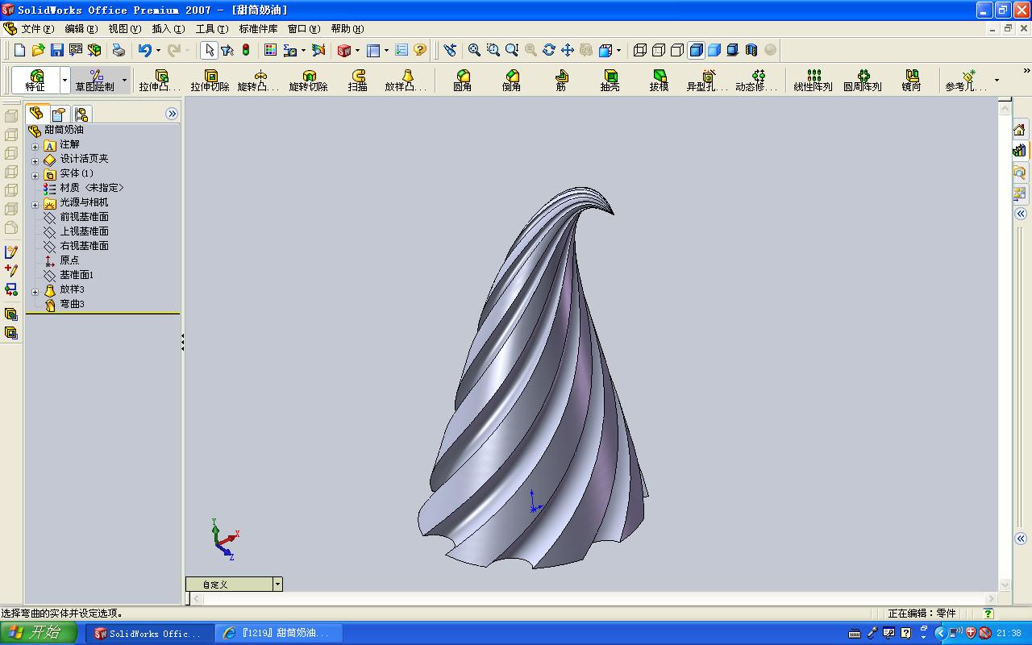The width and height of the screenshot is (1032, 645).
Task: Toggle Hidden Lines Removed display mode
Action: tap(677, 50)
